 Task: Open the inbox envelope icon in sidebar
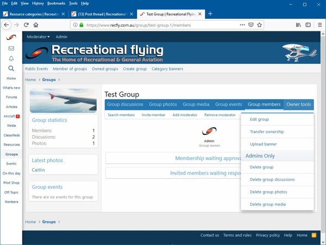[11, 48]
